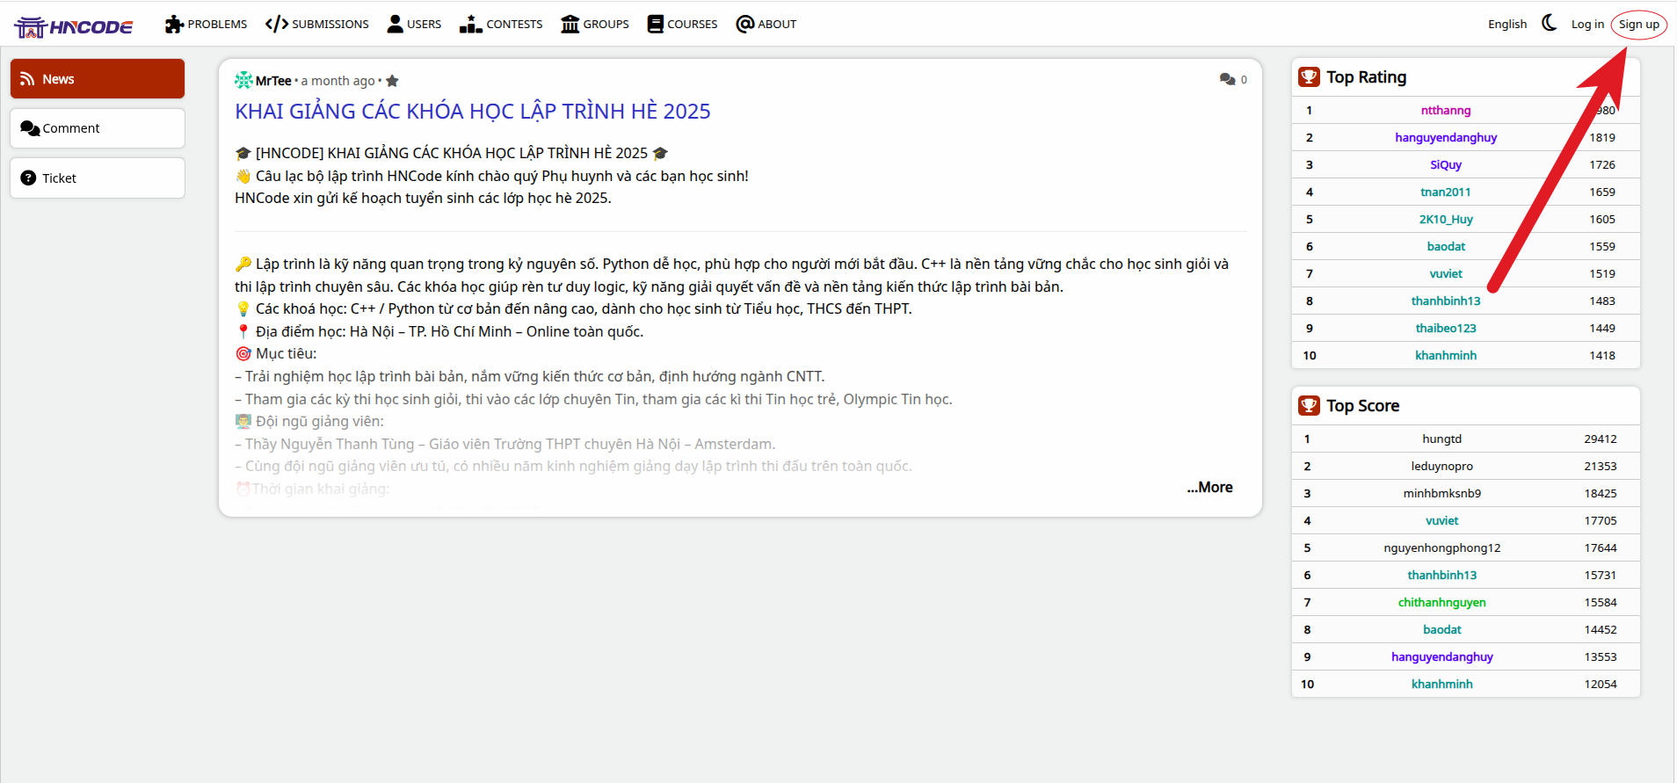Screen dimensions: 1677x783
Task: Click the comment count icon on post
Action: coord(1228,79)
